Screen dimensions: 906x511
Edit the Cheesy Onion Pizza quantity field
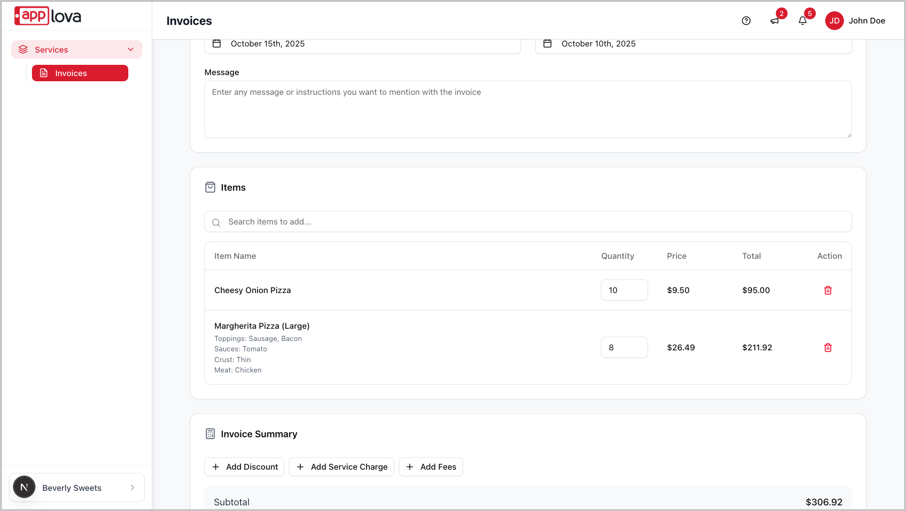624,290
